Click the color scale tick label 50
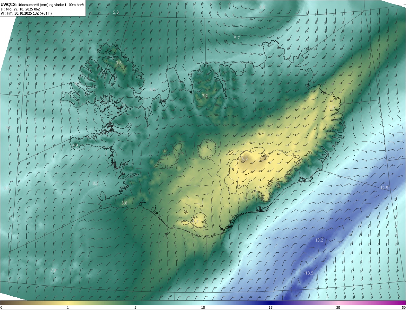Viewport: 406px width, 310px height. (403, 307)
